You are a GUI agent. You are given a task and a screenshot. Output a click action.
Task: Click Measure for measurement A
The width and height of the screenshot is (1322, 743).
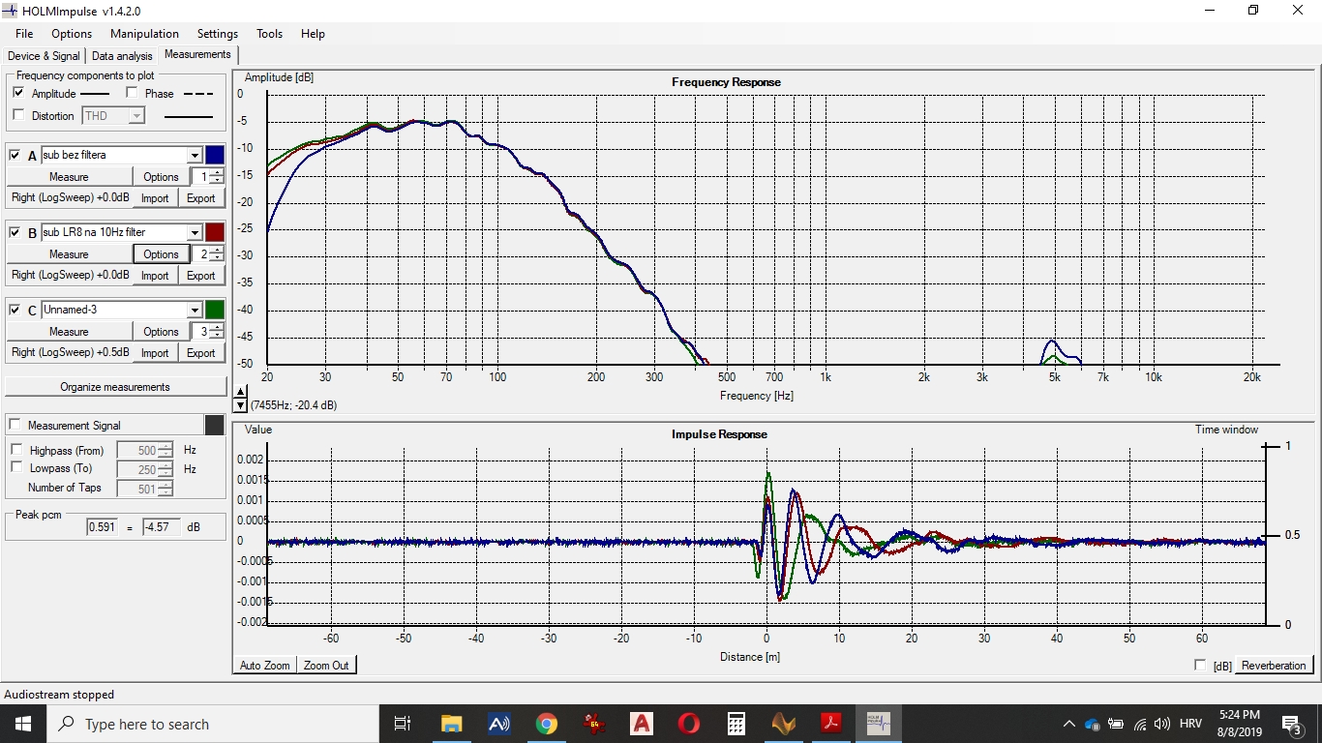[x=69, y=176]
